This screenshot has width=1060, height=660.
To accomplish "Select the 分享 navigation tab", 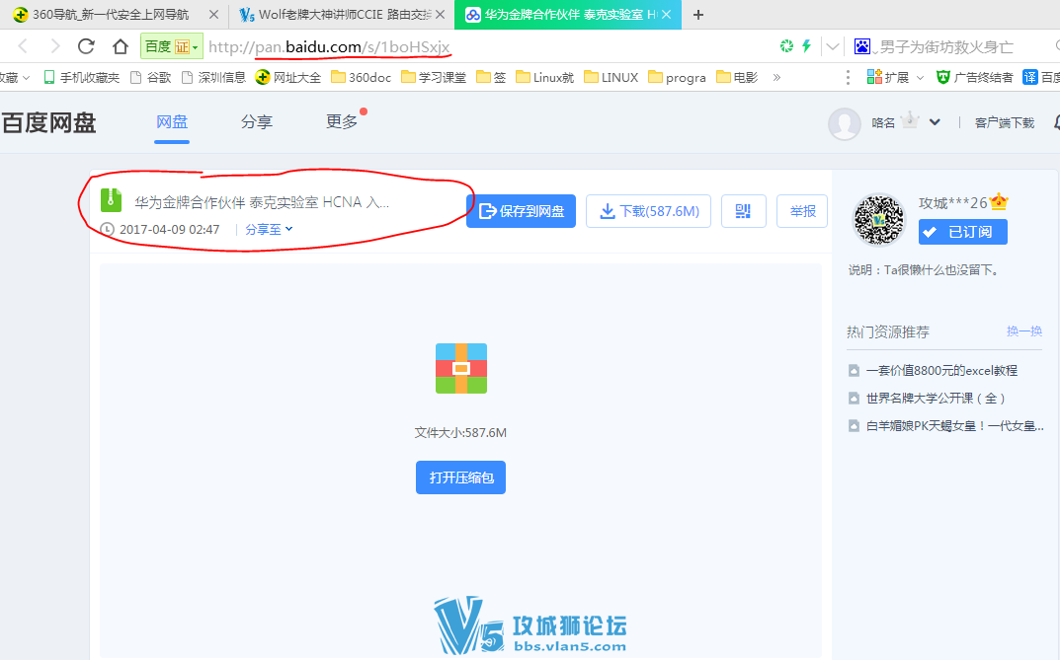I will [257, 122].
